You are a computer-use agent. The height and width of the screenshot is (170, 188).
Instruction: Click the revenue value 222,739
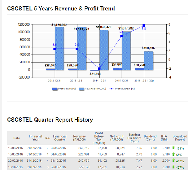tap(84, 167)
